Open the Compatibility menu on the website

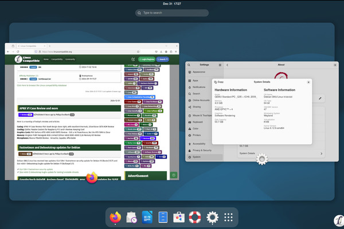point(57,60)
